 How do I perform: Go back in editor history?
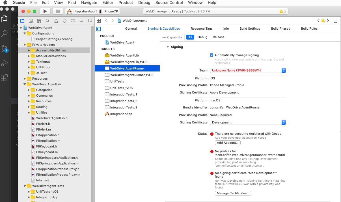[106, 21]
